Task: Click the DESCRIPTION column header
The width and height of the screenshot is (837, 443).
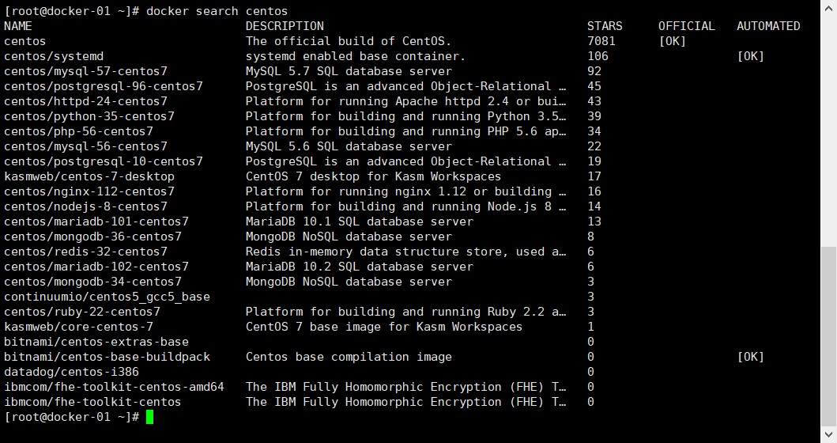Action: [285, 26]
